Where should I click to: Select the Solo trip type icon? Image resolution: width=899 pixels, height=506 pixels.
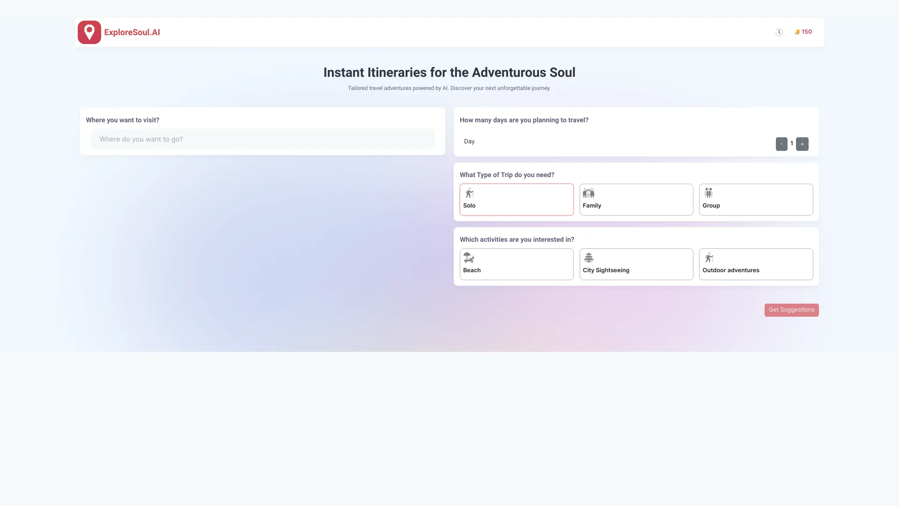pyautogui.click(x=469, y=193)
